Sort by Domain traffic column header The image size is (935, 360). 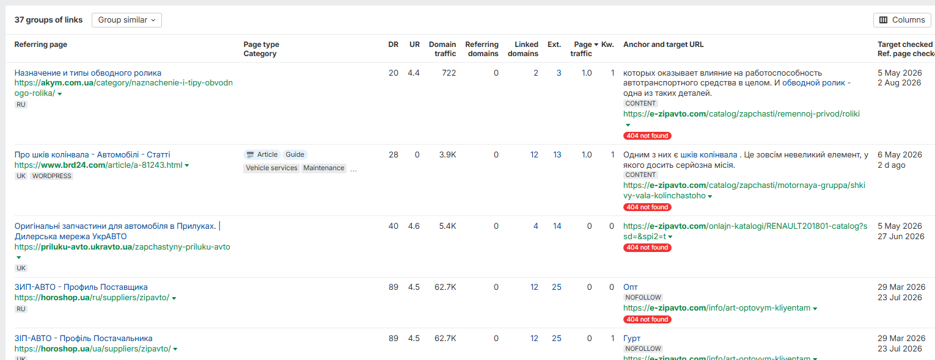tap(442, 49)
